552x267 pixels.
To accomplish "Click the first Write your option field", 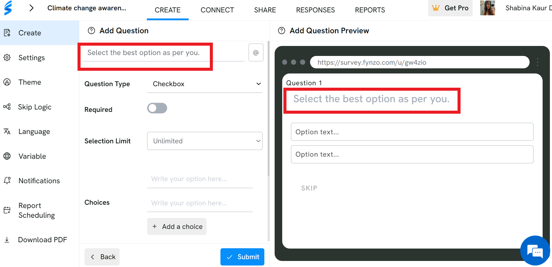I will tap(200, 179).
